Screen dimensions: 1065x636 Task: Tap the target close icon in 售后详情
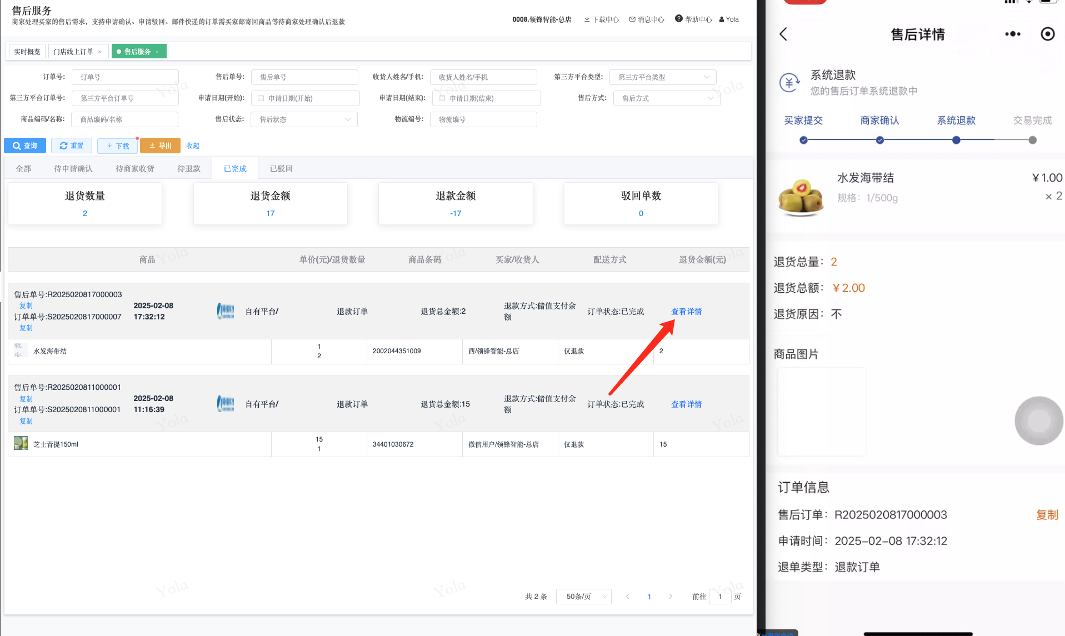[1047, 34]
